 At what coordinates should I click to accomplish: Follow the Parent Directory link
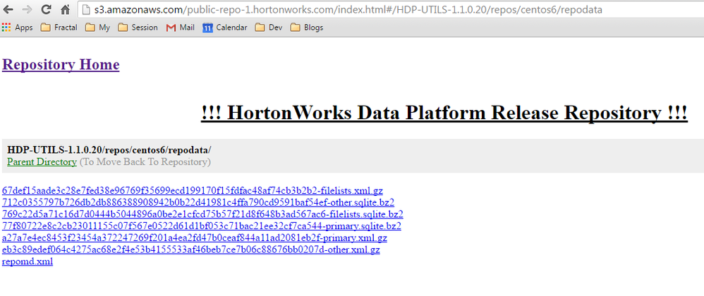click(x=42, y=162)
